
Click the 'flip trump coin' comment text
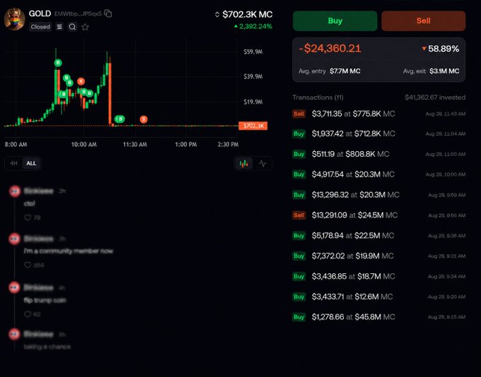(45, 300)
